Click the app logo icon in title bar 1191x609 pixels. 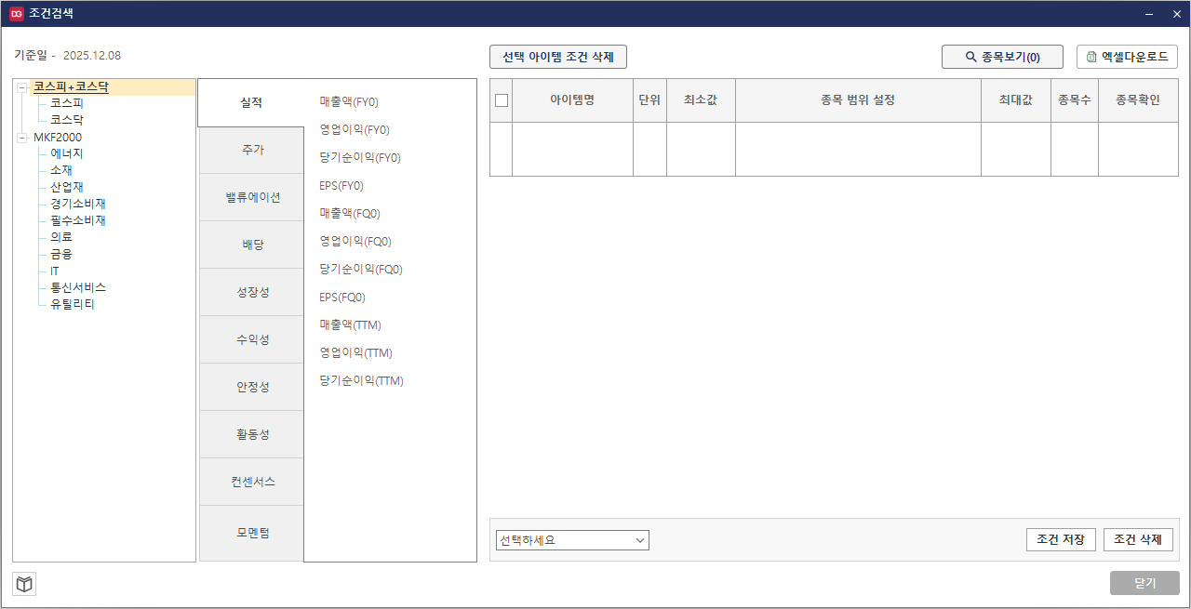(x=16, y=13)
